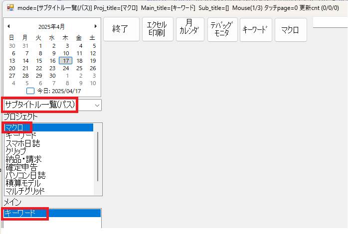Select 納品・請求 project entry
The height and width of the screenshot is (234, 348).
tap(23, 159)
